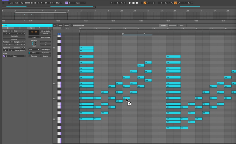Adjust the 10 % humanize amount slider
This screenshot has height=144, width=236.
pos(34,53)
